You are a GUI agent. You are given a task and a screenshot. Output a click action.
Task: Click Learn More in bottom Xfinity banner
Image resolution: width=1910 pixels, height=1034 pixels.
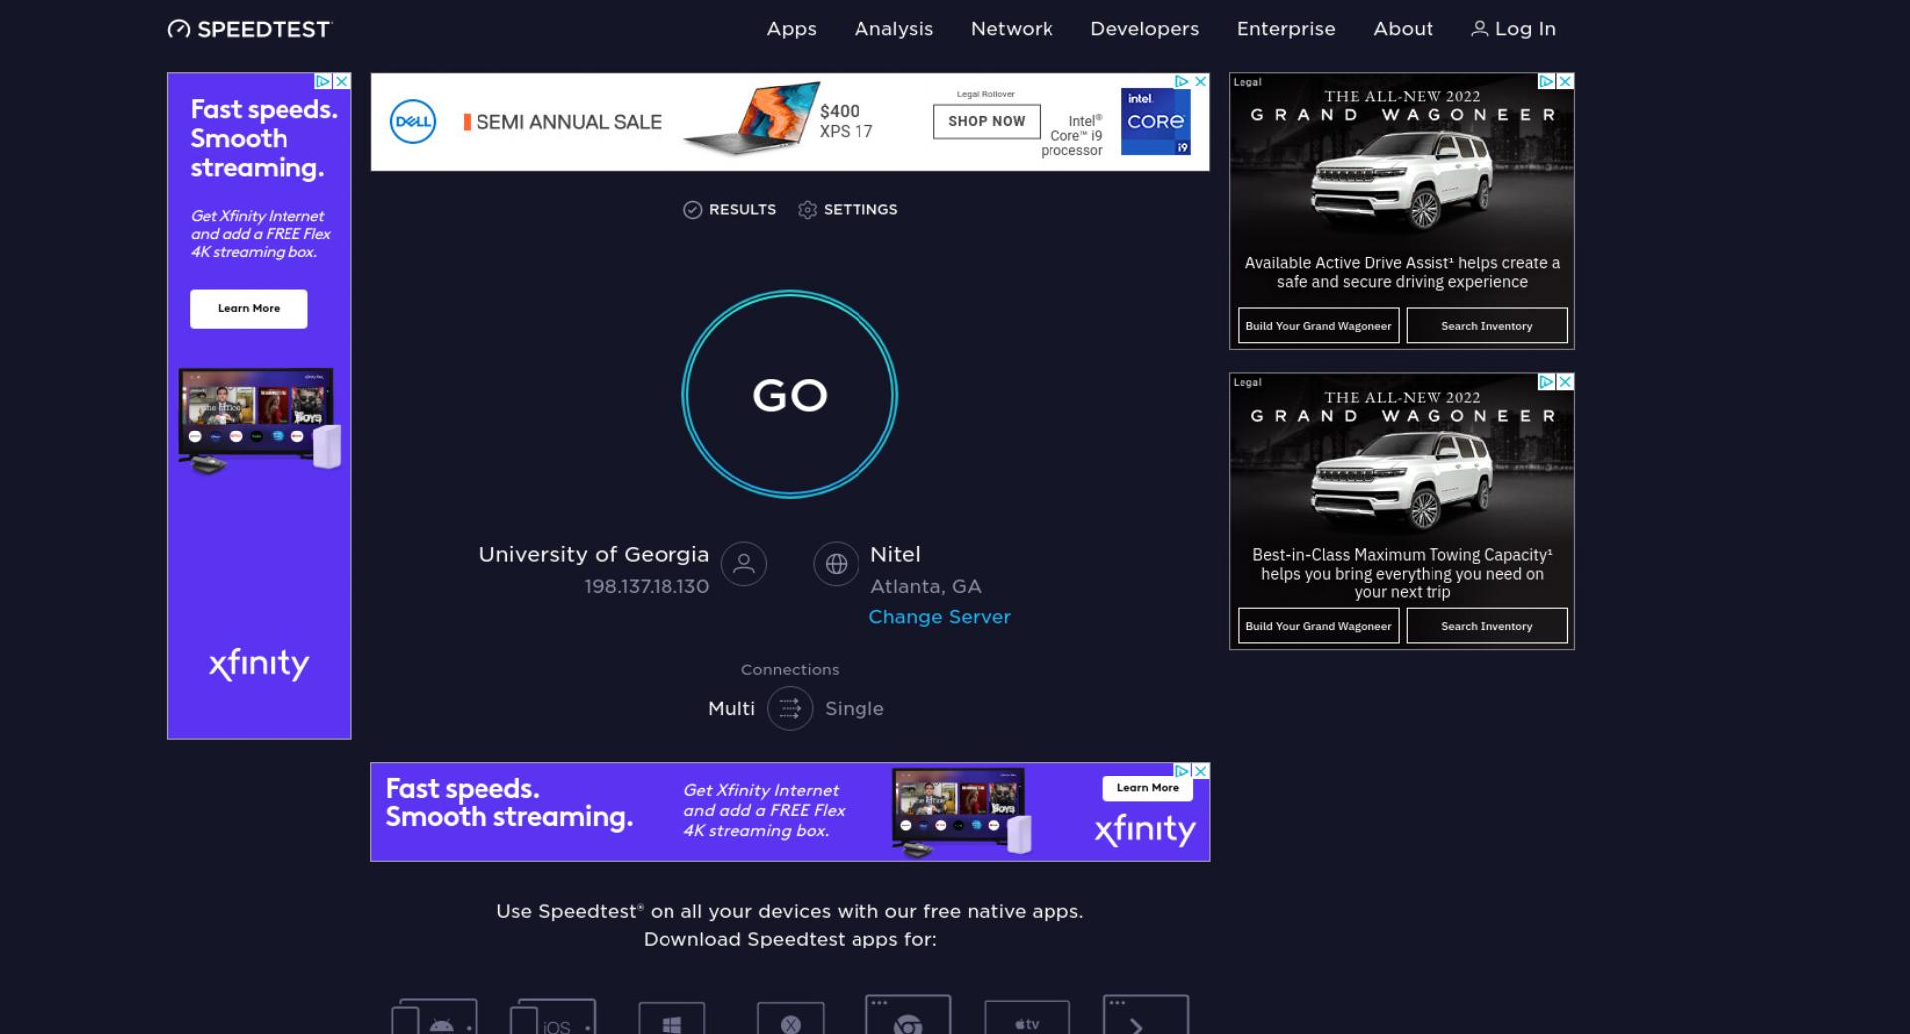pyautogui.click(x=1147, y=788)
